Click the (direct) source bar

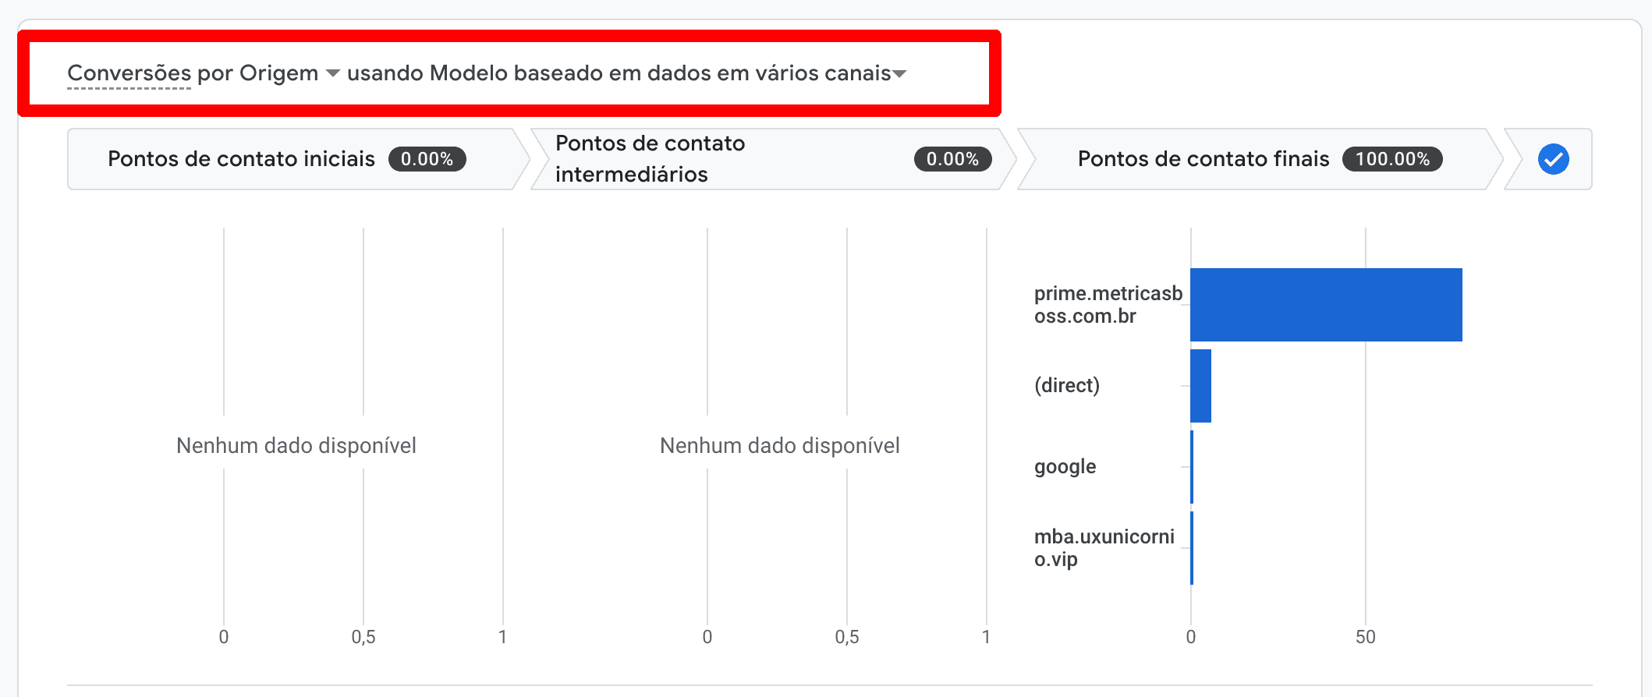pos(1200,385)
